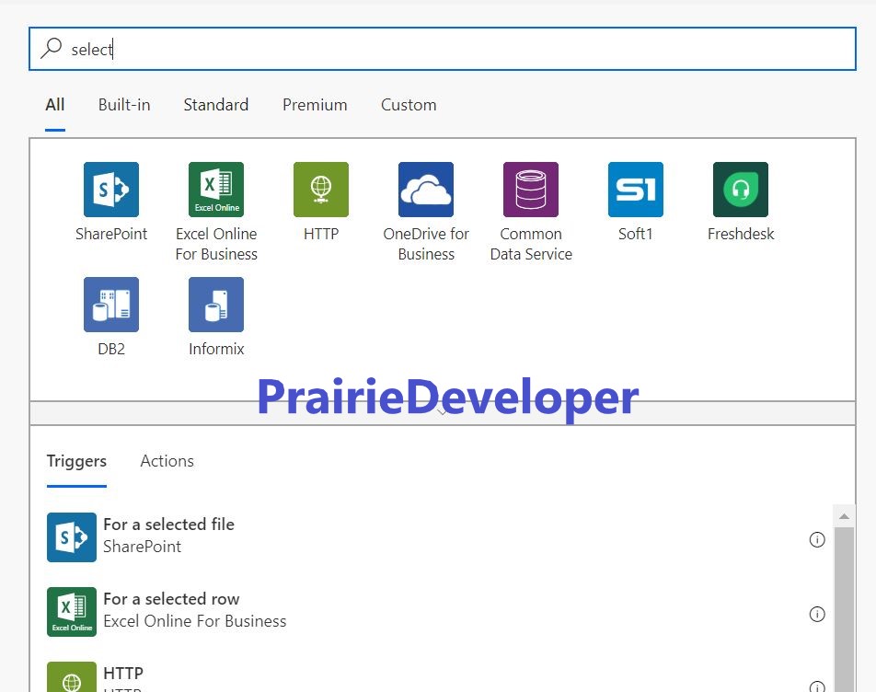
Task: Select the DB2 connector icon
Action: click(111, 305)
